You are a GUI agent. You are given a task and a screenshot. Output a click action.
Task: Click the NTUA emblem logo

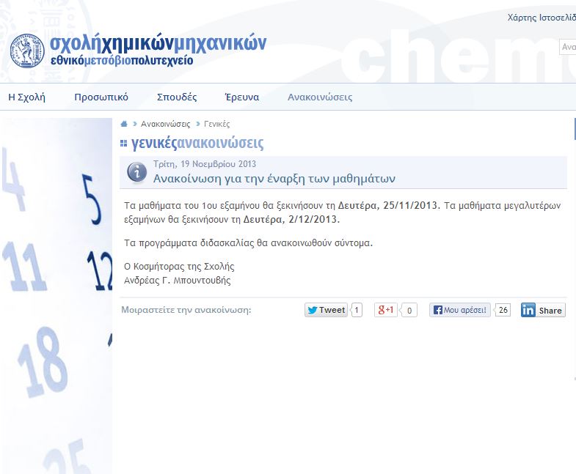tap(27, 51)
